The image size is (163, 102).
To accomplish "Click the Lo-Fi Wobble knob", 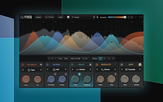I will click(x=136, y=79).
